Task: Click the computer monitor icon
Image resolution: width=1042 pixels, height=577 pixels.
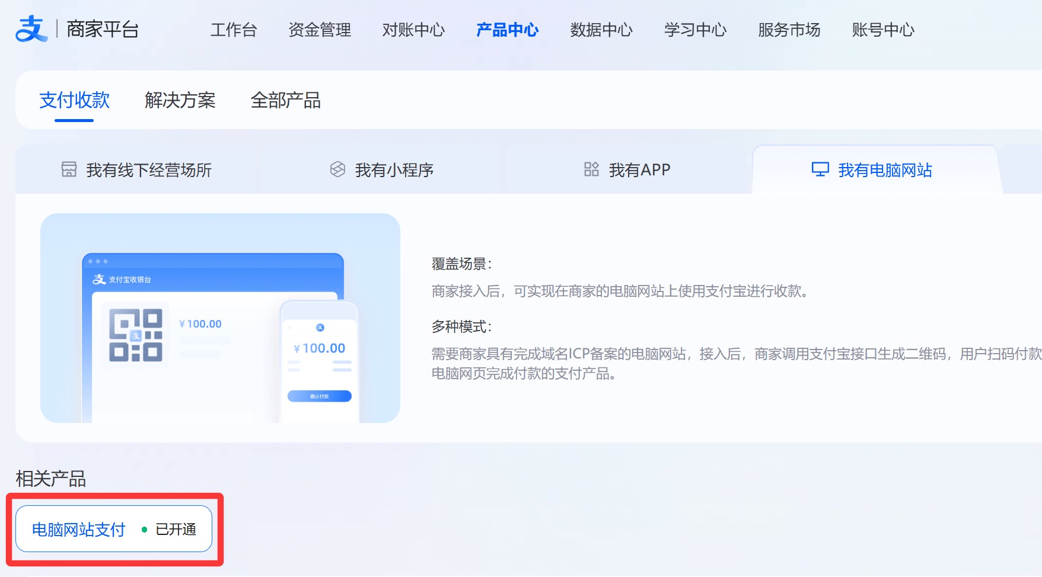Action: pos(820,169)
